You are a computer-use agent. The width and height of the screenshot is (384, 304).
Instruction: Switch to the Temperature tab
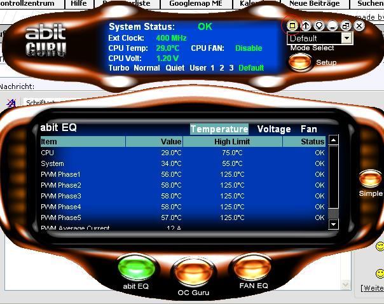219,129
